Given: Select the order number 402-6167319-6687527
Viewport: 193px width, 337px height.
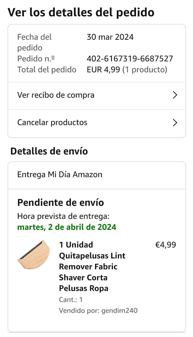Looking at the screenshot, I should [130, 59].
